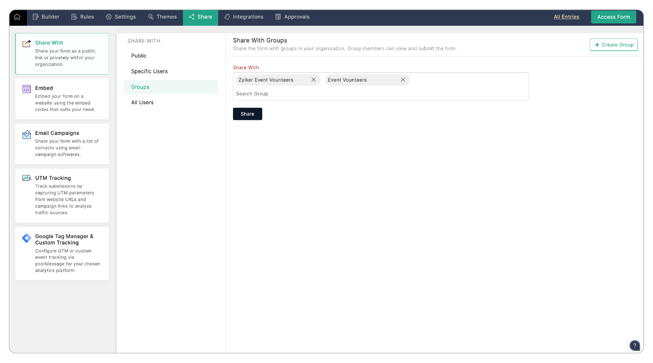Click the Create Group button
The width and height of the screenshot is (653, 363).
click(614, 45)
